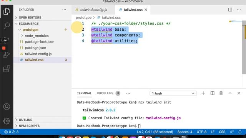Close the tailwind.css tab
This screenshot has width=246, height=138.
pyautogui.click(x=146, y=10)
